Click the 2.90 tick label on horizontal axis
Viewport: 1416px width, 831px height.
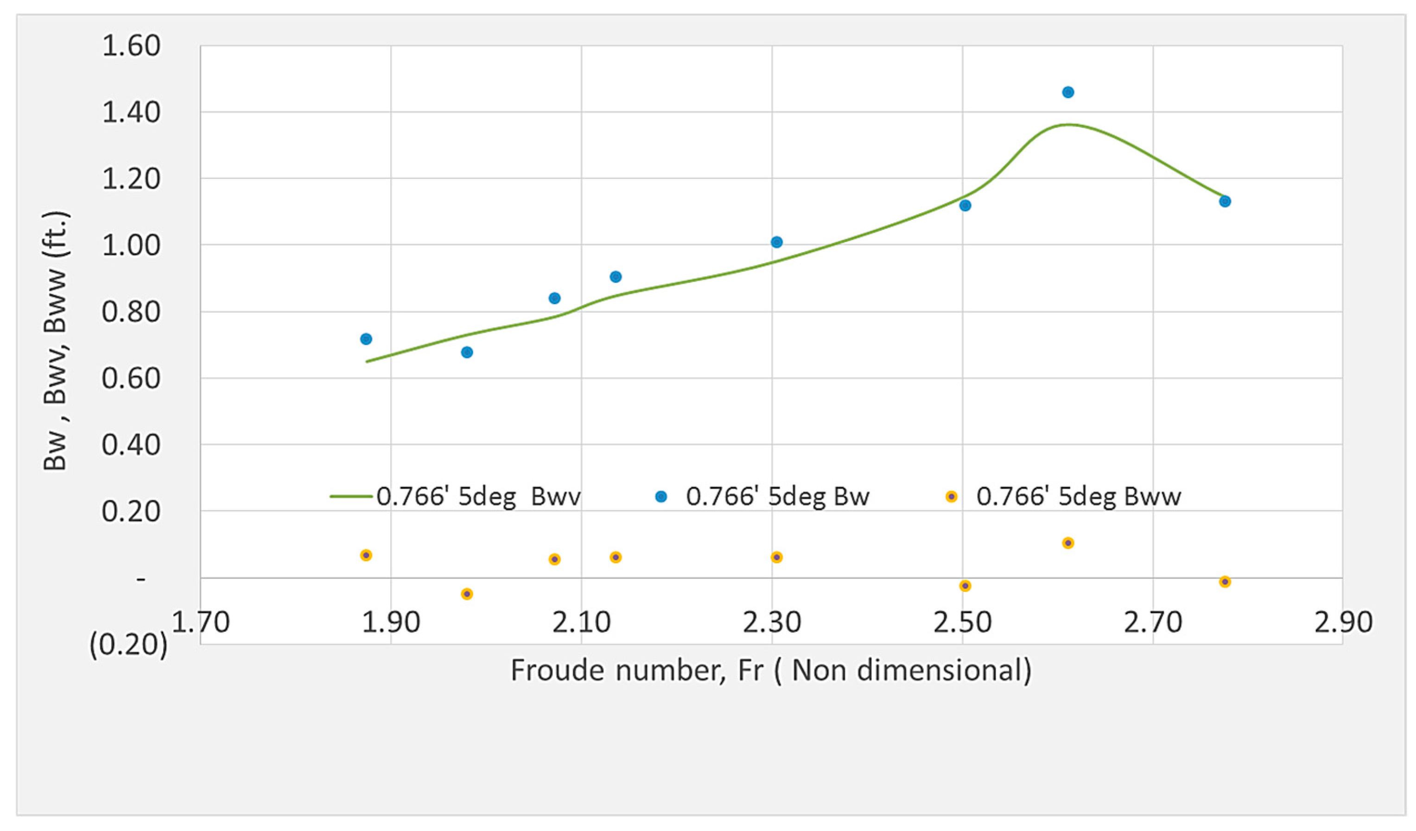click(x=1343, y=622)
